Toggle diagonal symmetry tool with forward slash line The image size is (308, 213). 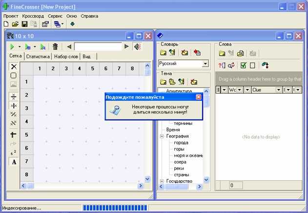13,114
